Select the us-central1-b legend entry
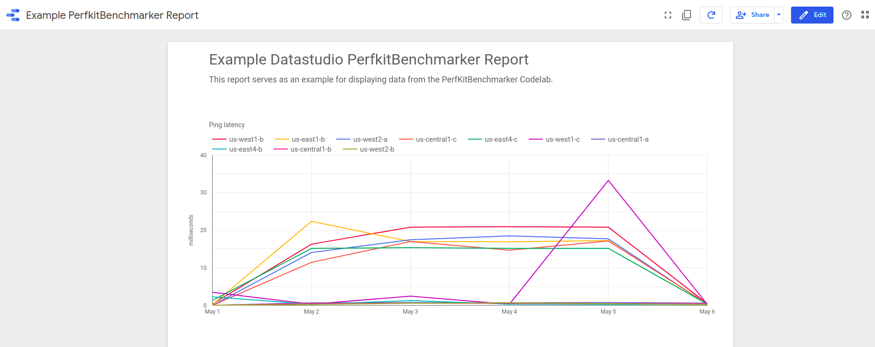This screenshot has width=875, height=347. pos(303,149)
